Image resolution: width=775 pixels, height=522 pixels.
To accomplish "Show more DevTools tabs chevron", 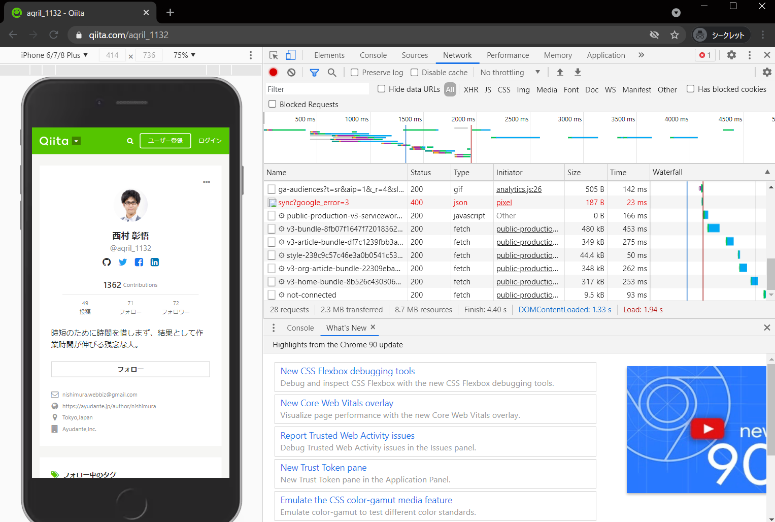I will point(642,55).
